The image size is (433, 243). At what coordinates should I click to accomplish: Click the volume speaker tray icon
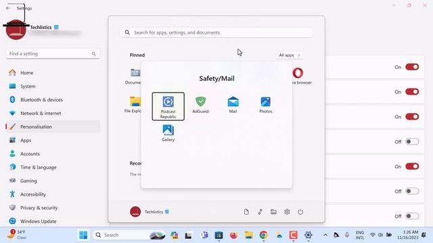[380, 235]
